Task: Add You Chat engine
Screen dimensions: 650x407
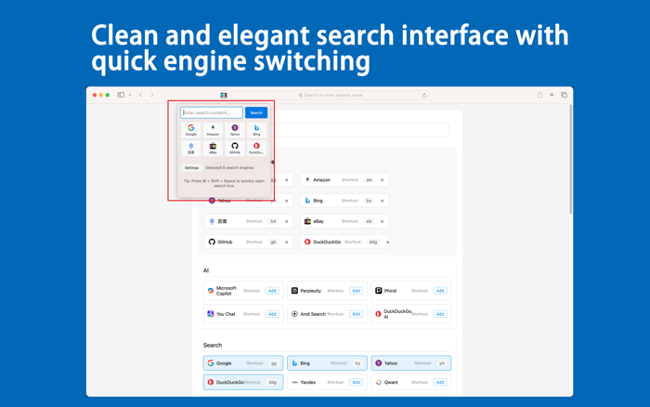Action: [272, 314]
